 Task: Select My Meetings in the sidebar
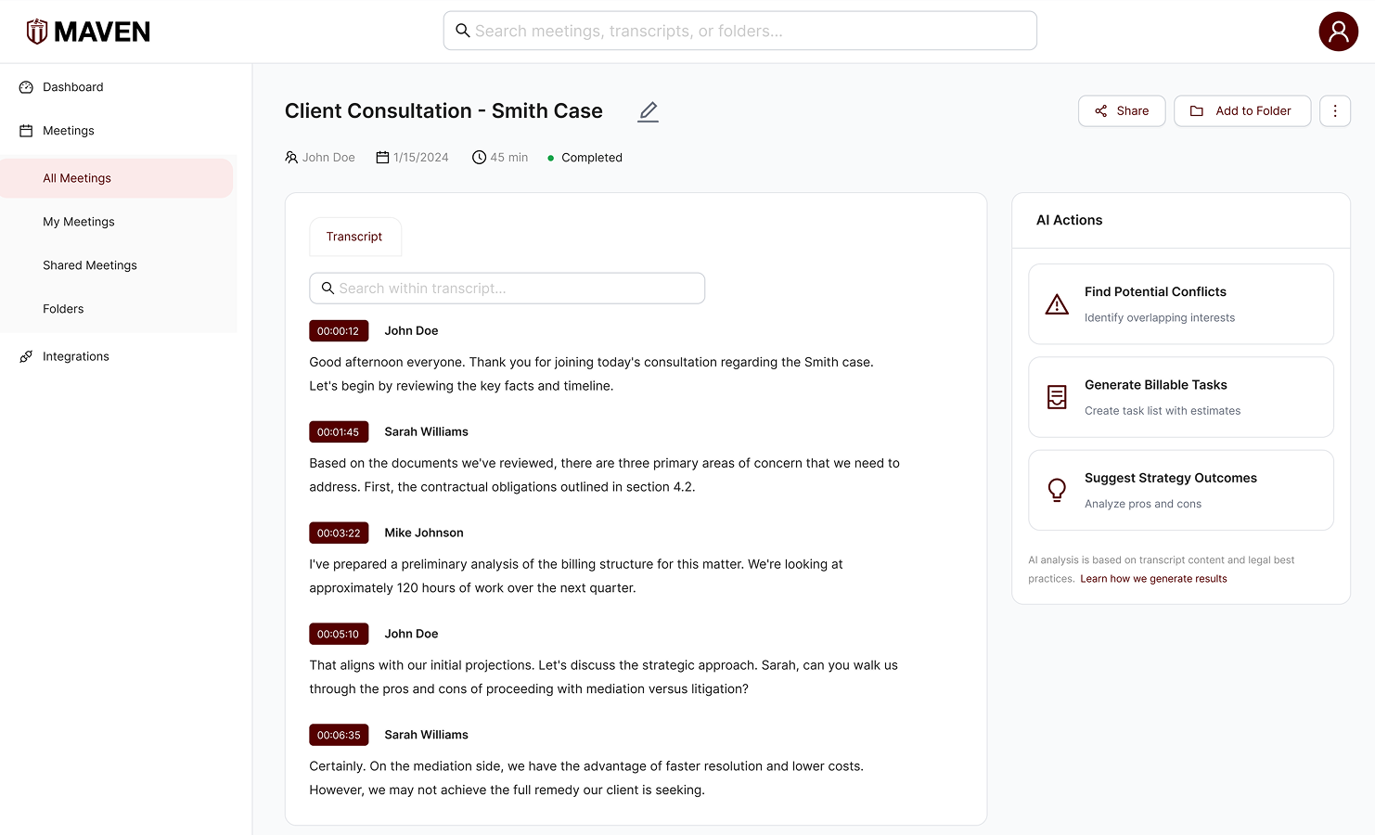78,221
